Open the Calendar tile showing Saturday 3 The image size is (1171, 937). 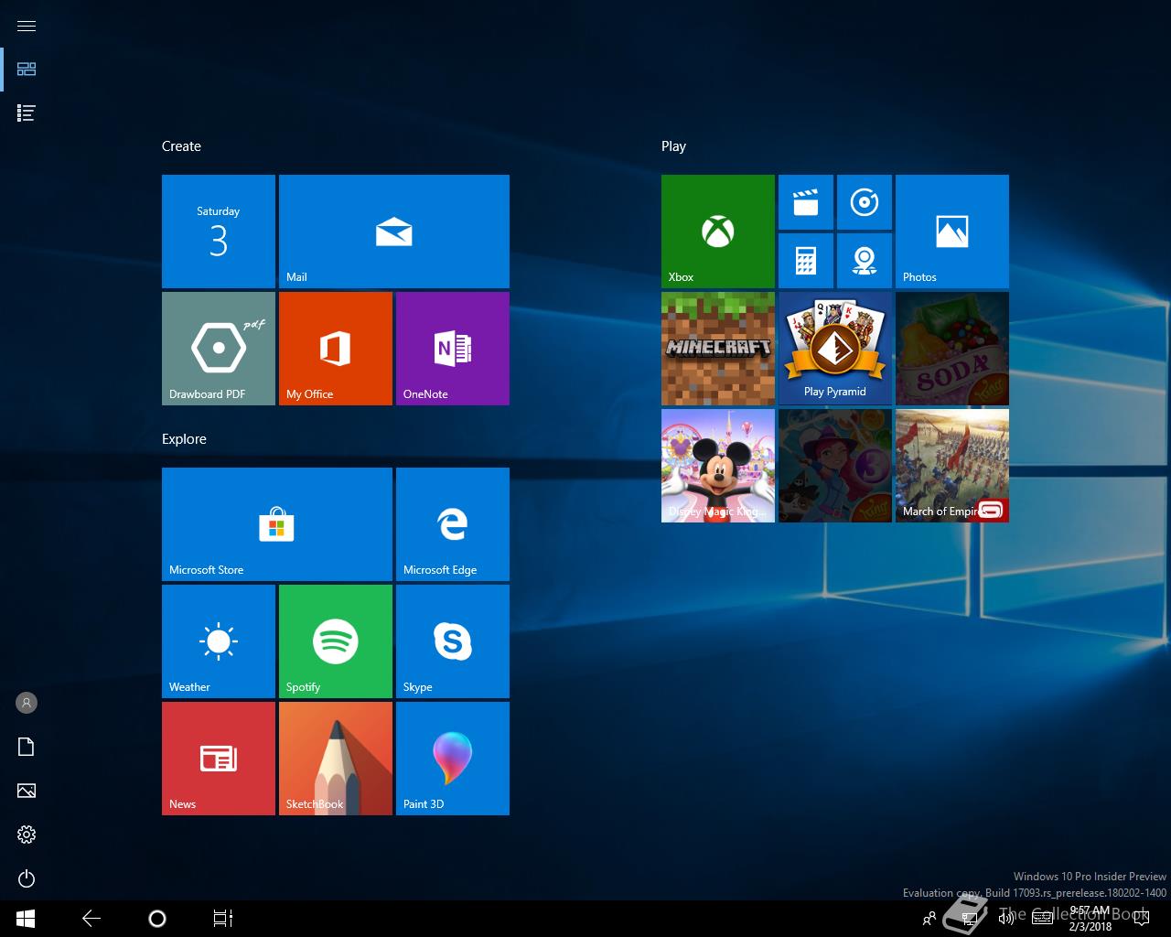point(219,232)
